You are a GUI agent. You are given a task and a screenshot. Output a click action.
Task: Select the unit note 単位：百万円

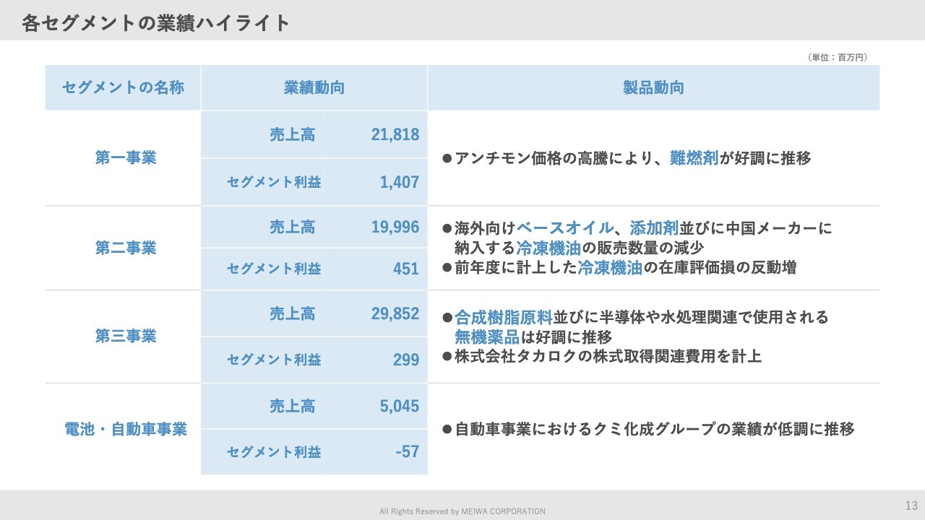coord(837,57)
